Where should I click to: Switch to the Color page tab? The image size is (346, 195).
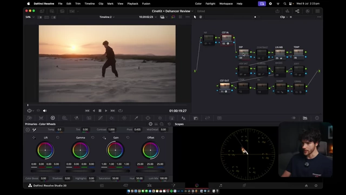pos(197,185)
